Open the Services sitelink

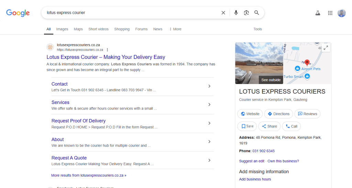(60, 102)
